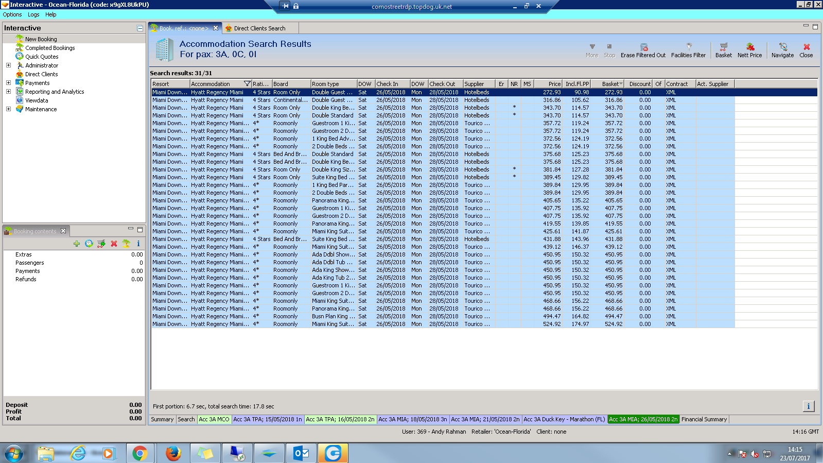Viewport: 823px width, 463px height.
Task: Sort results by the Room type column
Action: point(334,84)
